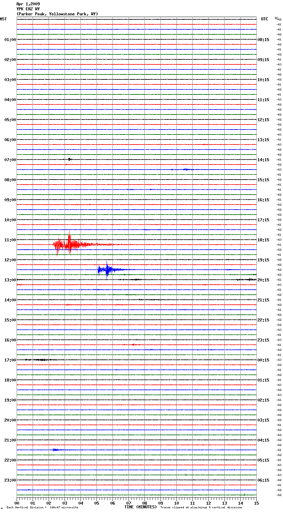283x512 pixels.
Task: Click the 'Each Vertical Division = 166.67 microvolts' note
Action: pyautogui.click(x=42, y=508)
